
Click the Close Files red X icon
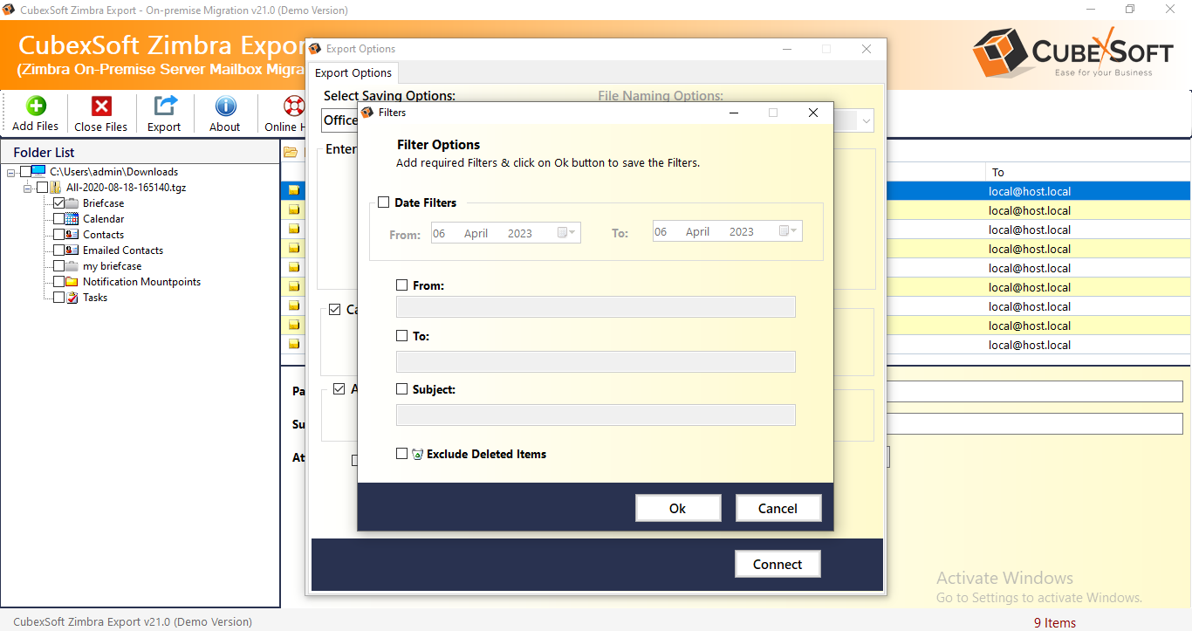click(101, 106)
